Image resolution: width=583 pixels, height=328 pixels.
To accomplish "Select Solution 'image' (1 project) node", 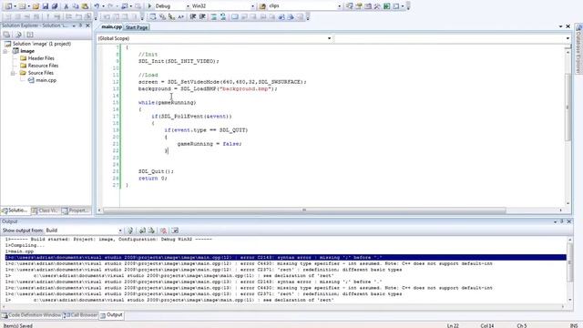I will tap(38, 44).
